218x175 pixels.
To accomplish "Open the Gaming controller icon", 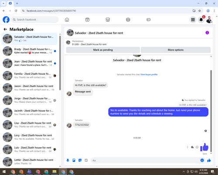I will 148,20.
